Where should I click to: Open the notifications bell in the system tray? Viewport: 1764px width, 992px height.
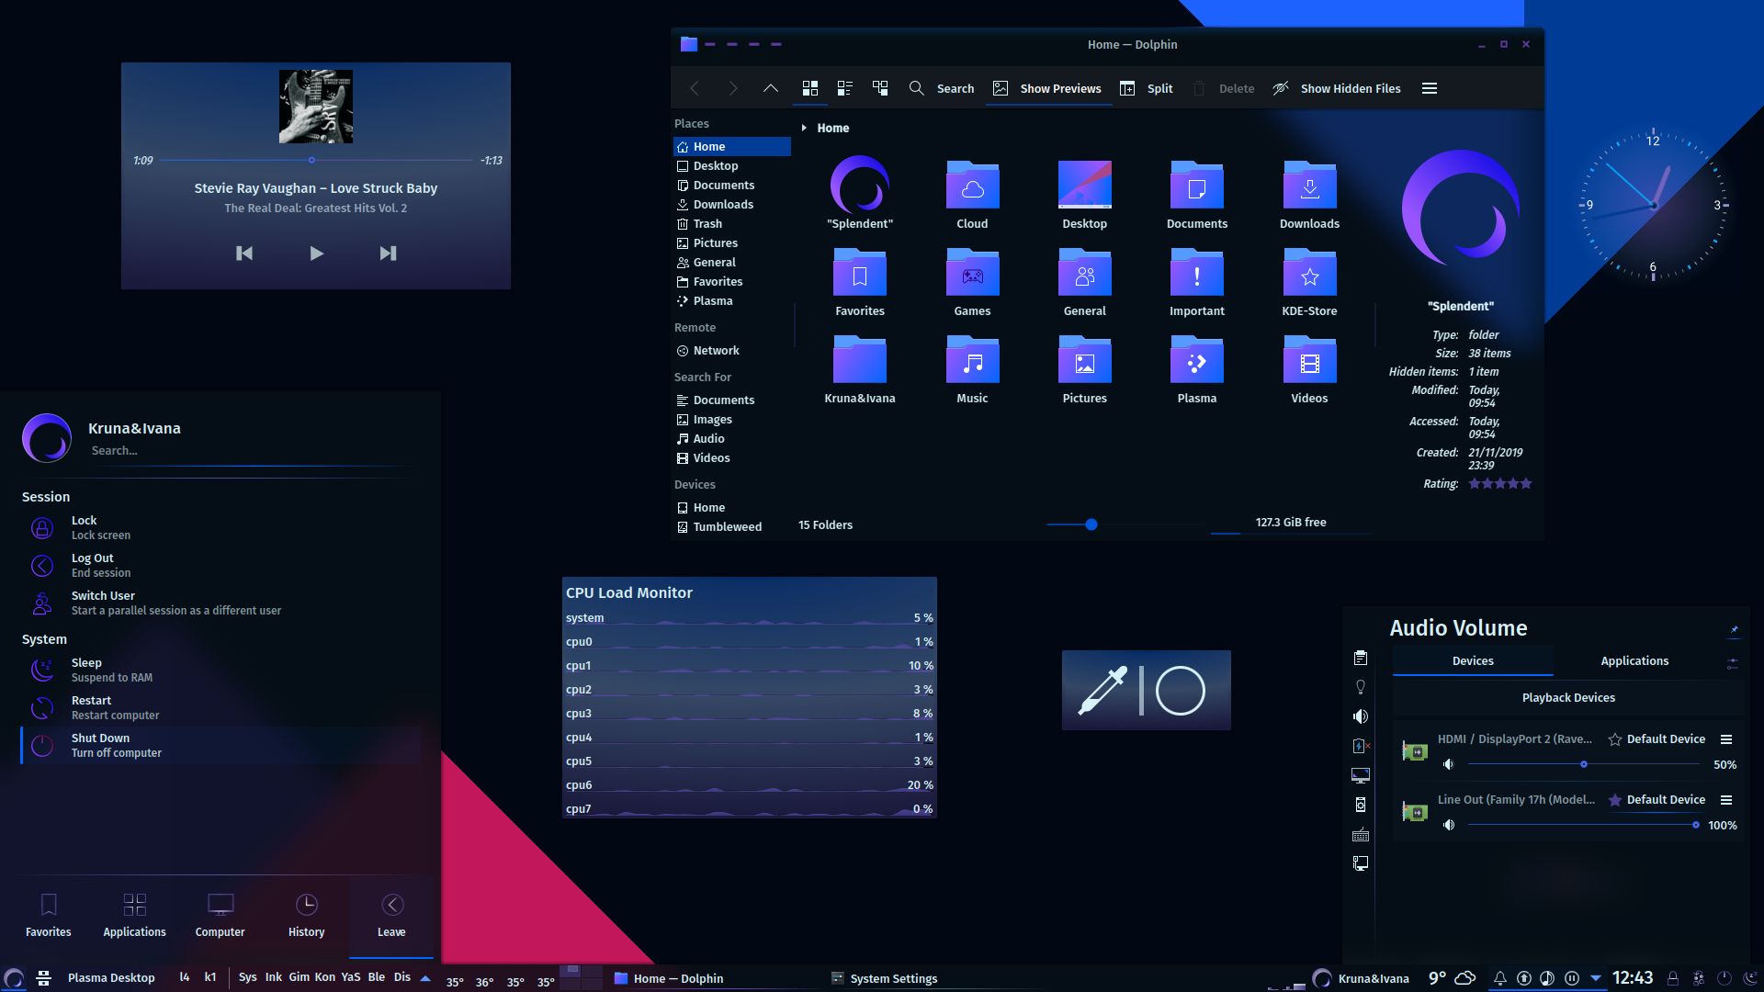[1499, 977]
